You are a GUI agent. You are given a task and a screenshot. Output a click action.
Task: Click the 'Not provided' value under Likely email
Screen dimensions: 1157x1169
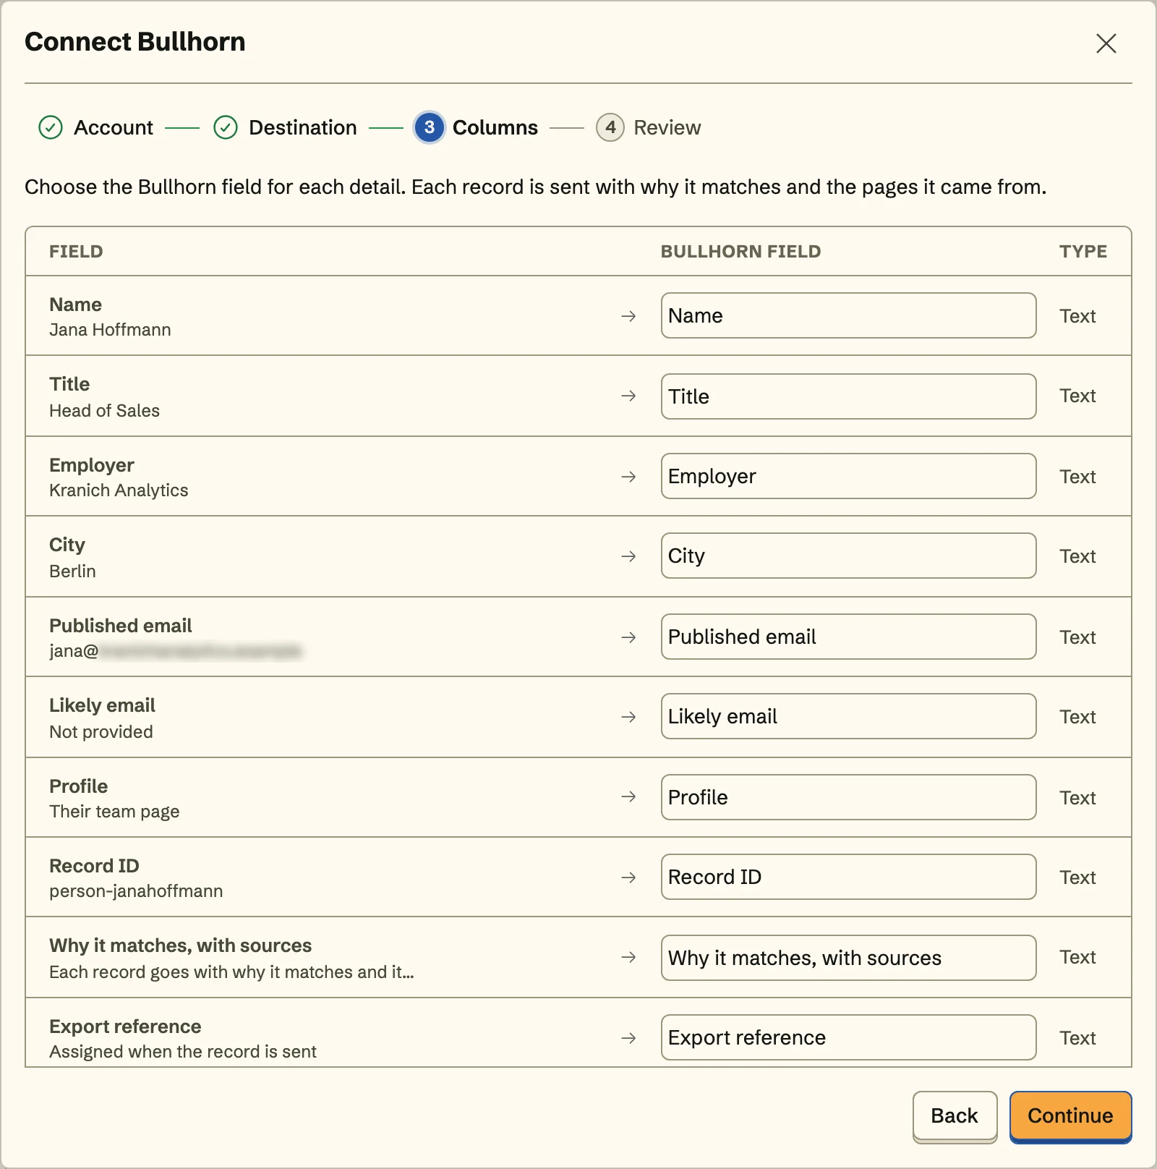coord(101,732)
